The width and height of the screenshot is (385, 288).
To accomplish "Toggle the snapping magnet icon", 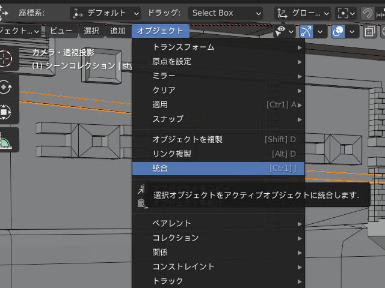I will pyautogui.click(x=368, y=13).
